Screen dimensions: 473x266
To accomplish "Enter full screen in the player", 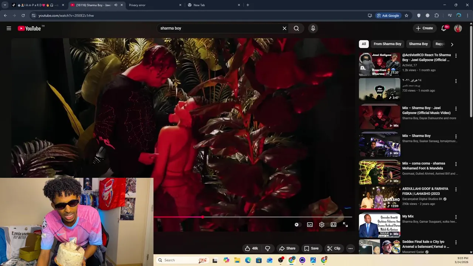I will pyautogui.click(x=345, y=225).
